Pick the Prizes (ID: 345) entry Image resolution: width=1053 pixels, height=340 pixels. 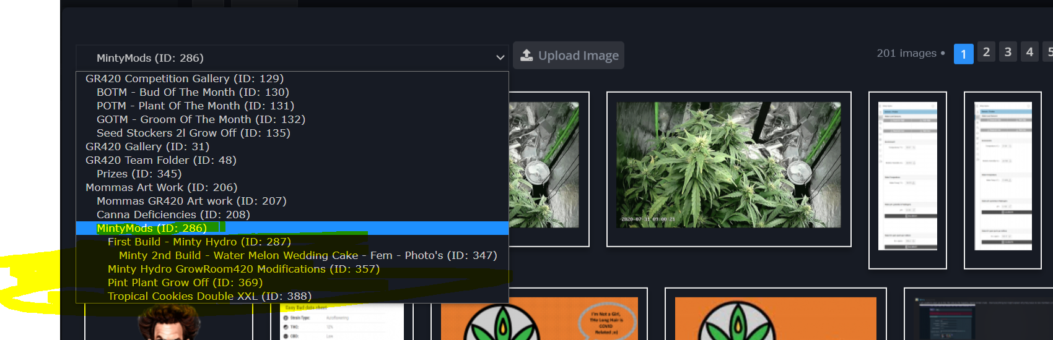tap(139, 174)
